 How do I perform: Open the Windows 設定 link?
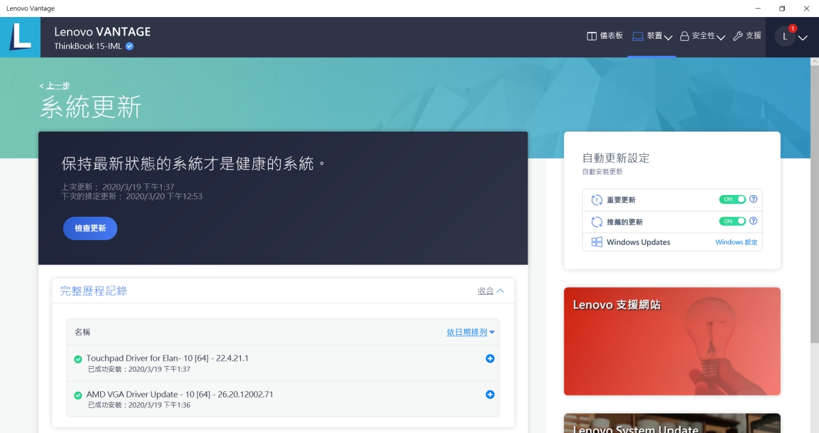[736, 242]
